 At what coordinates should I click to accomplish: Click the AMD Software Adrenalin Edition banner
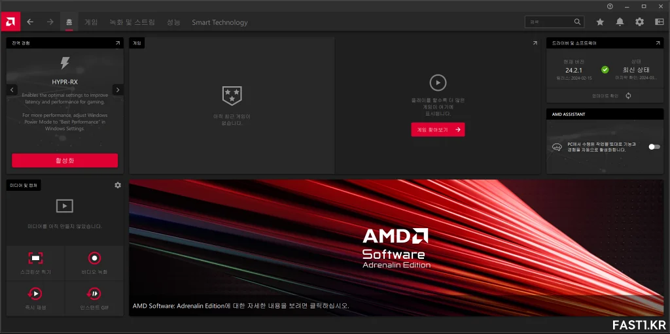[x=397, y=248]
